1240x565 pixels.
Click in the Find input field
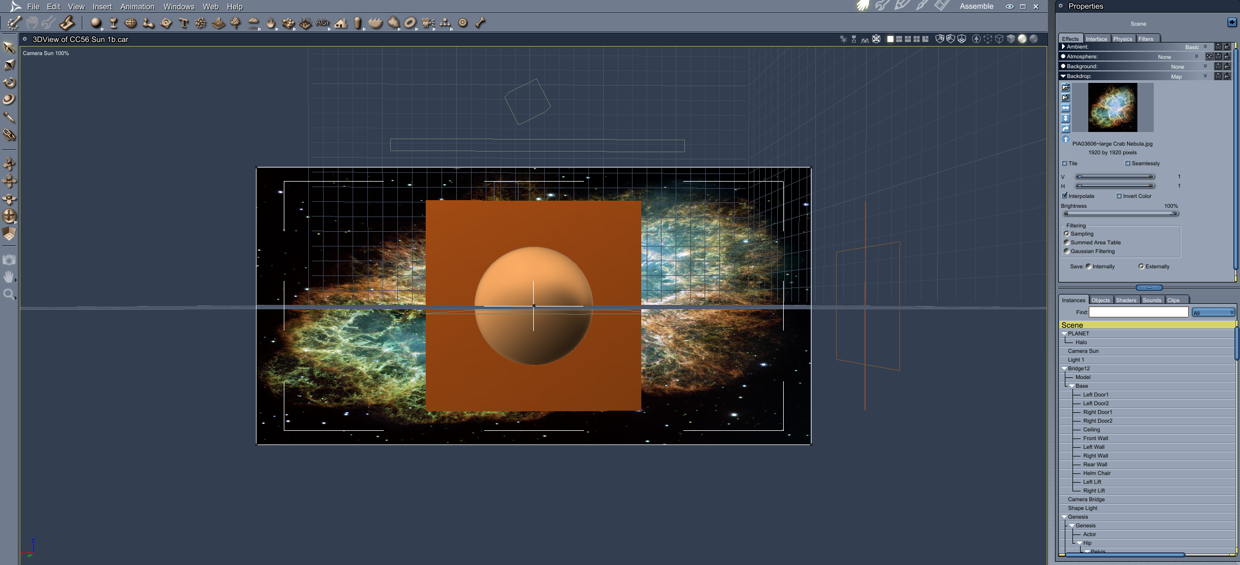[1138, 312]
